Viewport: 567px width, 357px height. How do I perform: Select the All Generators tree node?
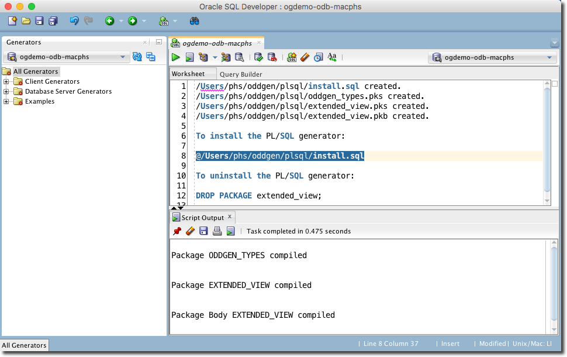[x=36, y=71]
